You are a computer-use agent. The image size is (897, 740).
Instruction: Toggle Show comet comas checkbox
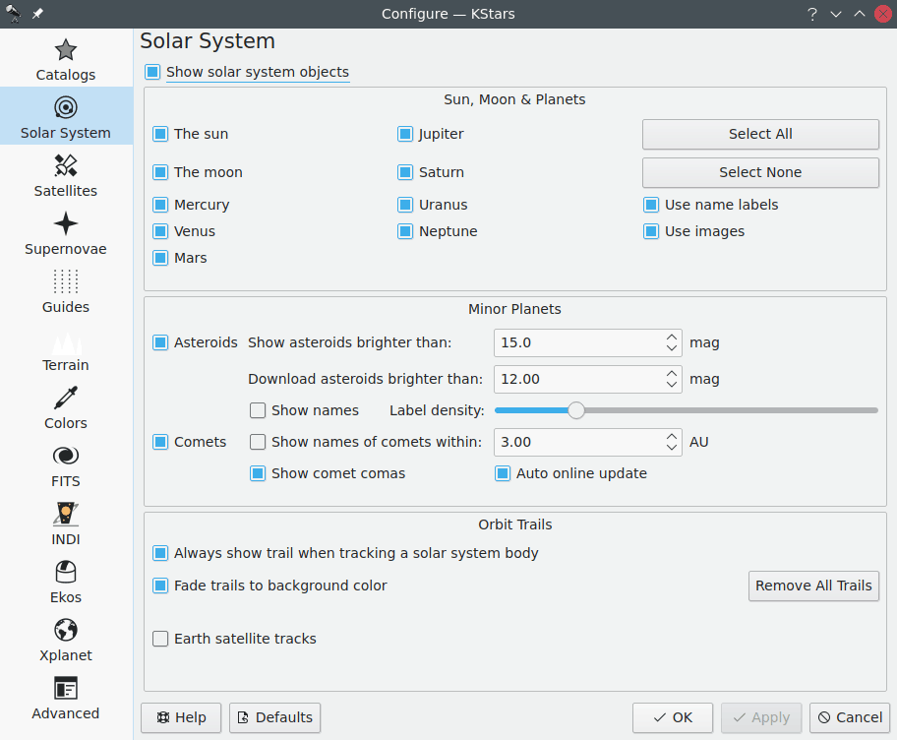(259, 473)
